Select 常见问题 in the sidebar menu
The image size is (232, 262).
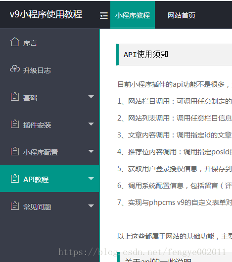(x=49, y=206)
